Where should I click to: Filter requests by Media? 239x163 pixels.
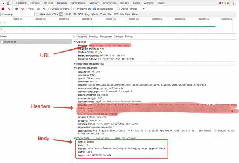(x=95, y=14)
